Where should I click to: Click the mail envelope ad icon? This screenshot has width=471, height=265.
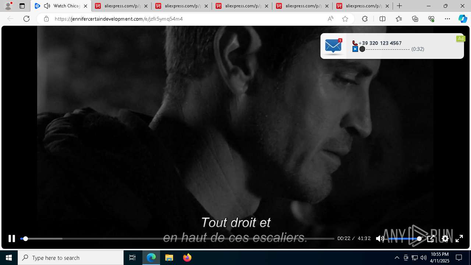[x=333, y=46]
